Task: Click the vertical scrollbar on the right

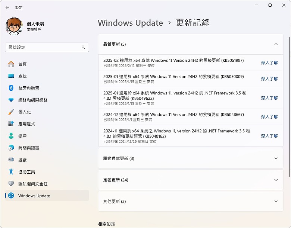Action: (x=290, y=107)
